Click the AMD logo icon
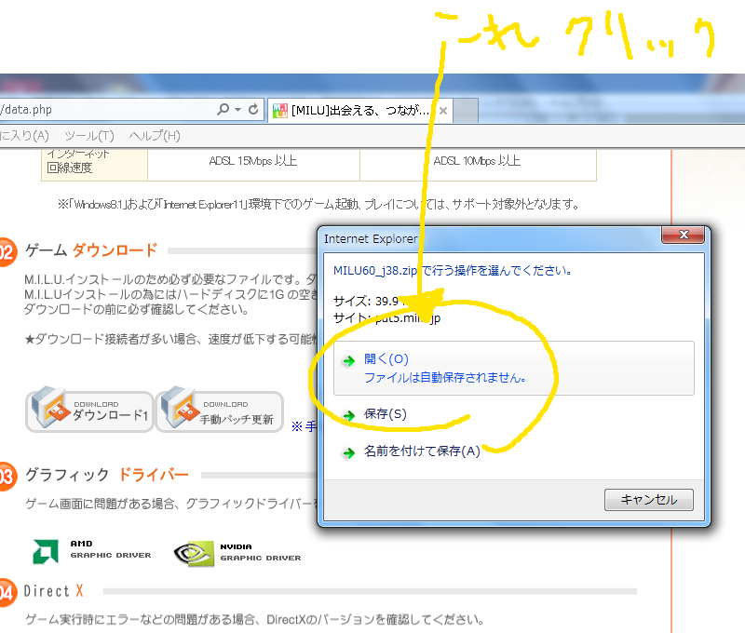 46,551
